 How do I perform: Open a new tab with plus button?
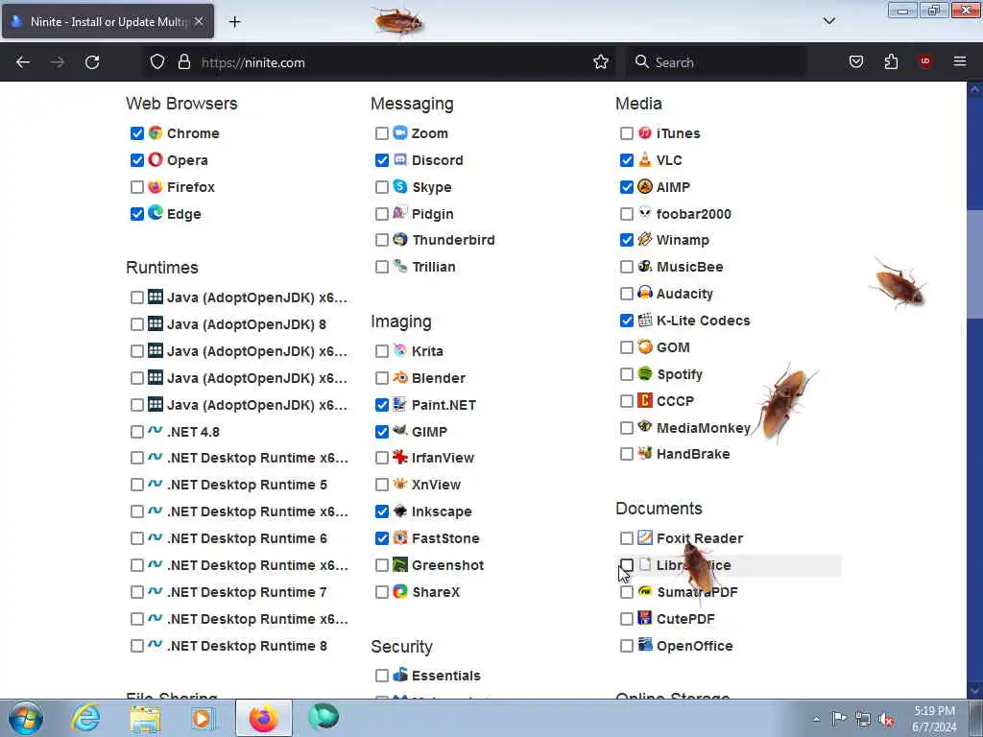234,21
